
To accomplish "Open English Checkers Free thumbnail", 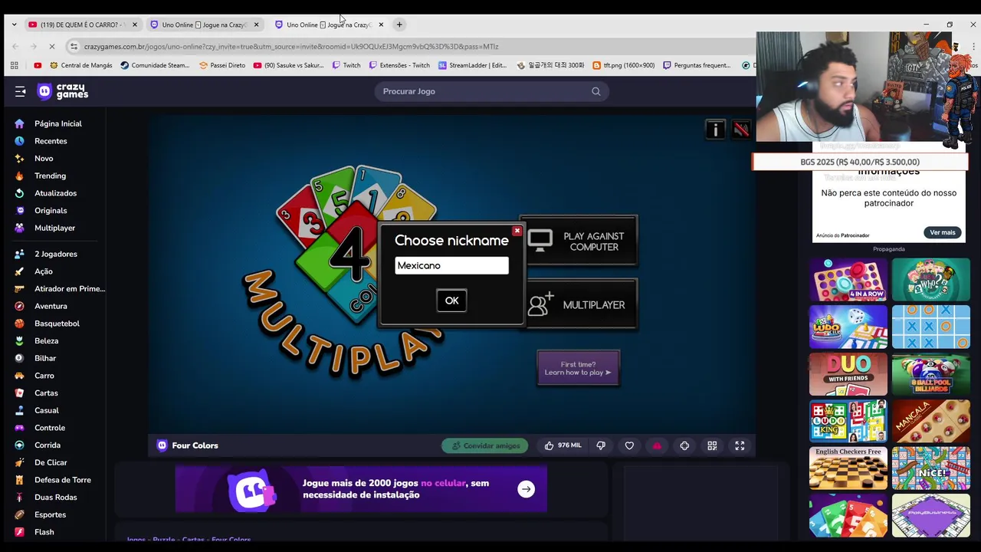I will click(848, 468).
